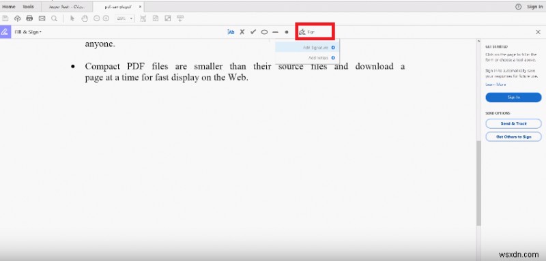Open the find text magnifier icon
The width and height of the screenshot is (546, 261).
(x=54, y=18)
